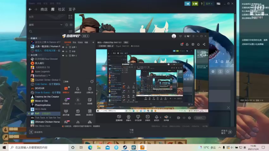Open 豆子 profile tab in Steam
This screenshot has height=151, width=269.
pyautogui.click(x=72, y=9)
